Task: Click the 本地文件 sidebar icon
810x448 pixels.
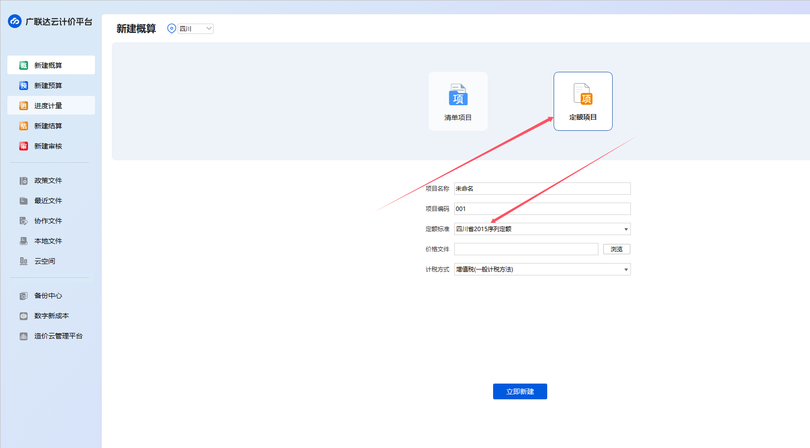Action: [x=24, y=241]
